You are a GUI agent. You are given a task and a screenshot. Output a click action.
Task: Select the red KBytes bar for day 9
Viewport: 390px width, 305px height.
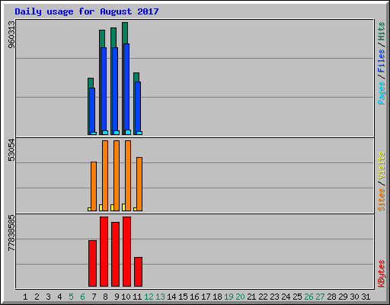[115, 254]
